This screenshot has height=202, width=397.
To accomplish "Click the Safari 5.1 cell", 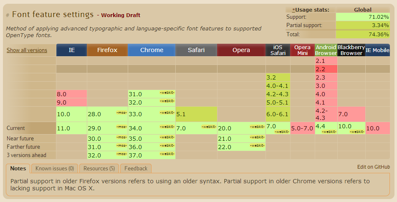I will tap(196, 114).
